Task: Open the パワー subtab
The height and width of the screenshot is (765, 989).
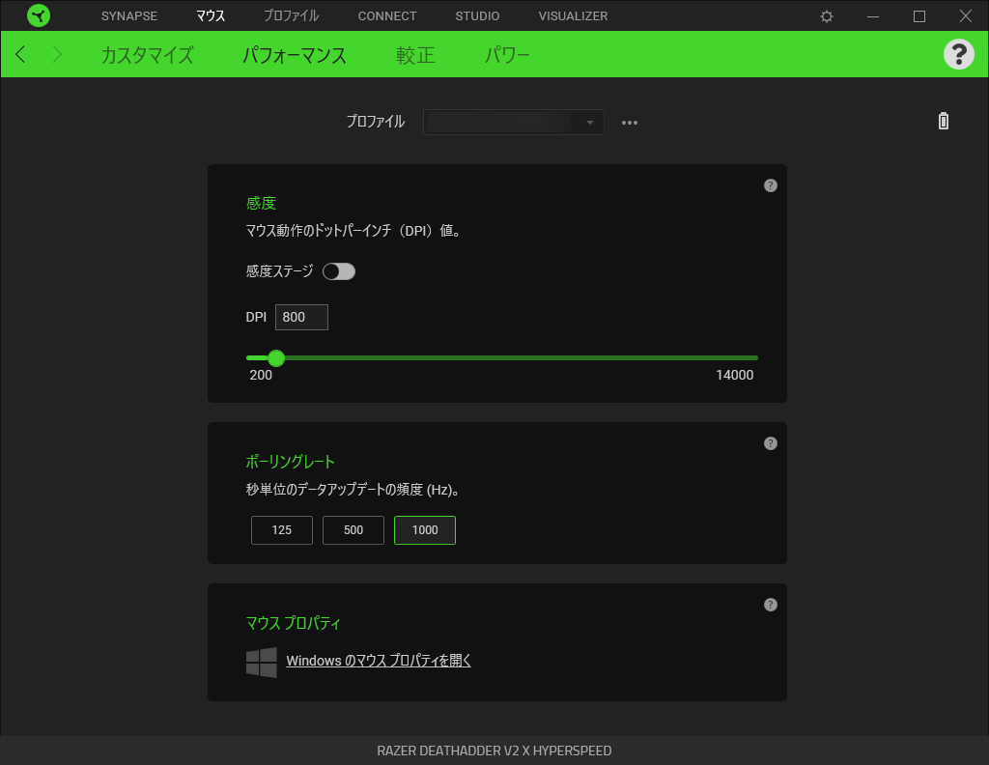Action: pyautogui.click(x=506, y=55)
